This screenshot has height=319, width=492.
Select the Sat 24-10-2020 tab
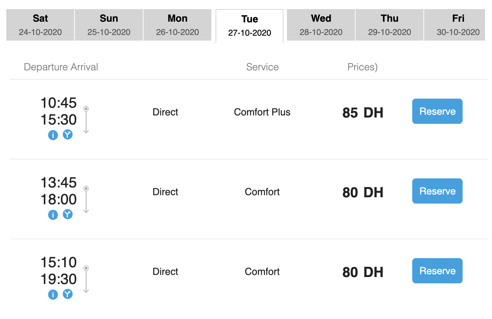coord(40,25)
